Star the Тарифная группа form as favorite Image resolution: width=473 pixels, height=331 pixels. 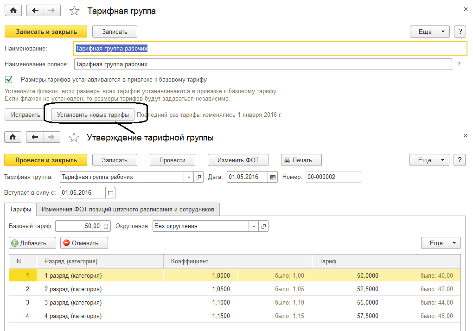(x=74, y=11)
